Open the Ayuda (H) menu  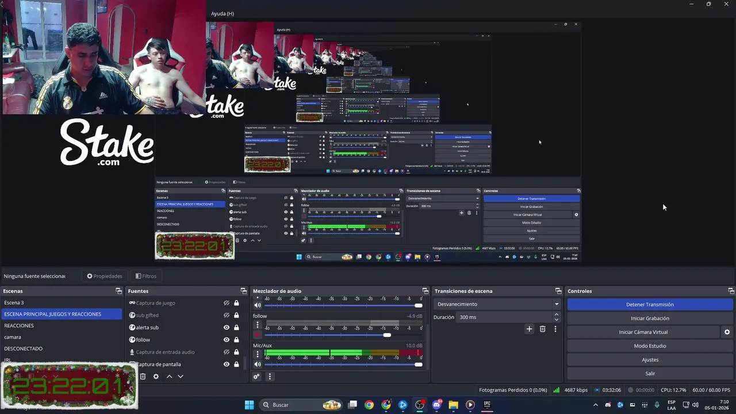tap(222, 13)
